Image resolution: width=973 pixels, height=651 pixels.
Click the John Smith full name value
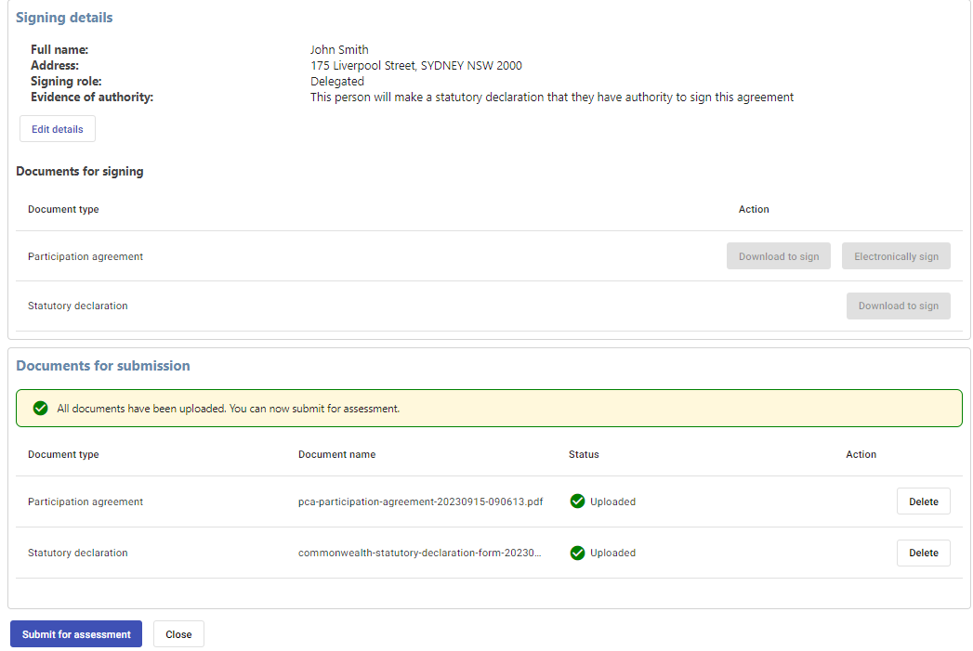pyautogui.click(x=339, y=50)
